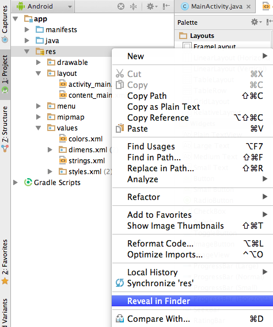The height and width of the screenshot is (327, 273).
Task: Choose Copy Reference from context menu
Action: click(x=192, y=118)
